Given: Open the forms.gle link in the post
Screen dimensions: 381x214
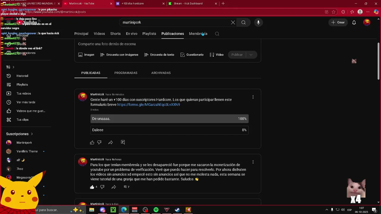Looking at the screenshot, I should 149,105.
